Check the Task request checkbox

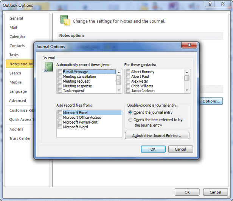pos(60,91)
